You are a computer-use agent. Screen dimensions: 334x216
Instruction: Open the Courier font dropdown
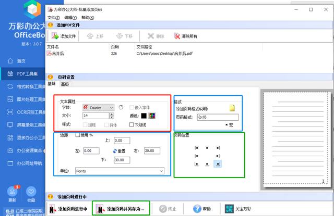pyautogui.click(x=99, y=108)
